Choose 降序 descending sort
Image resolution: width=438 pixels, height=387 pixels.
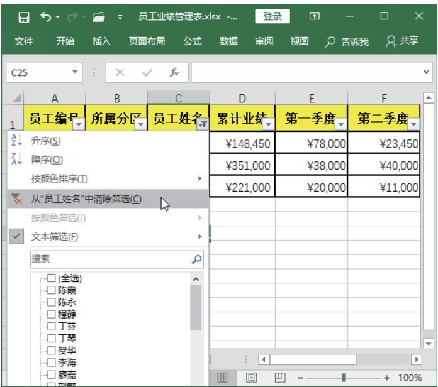(x=108, y=160)
